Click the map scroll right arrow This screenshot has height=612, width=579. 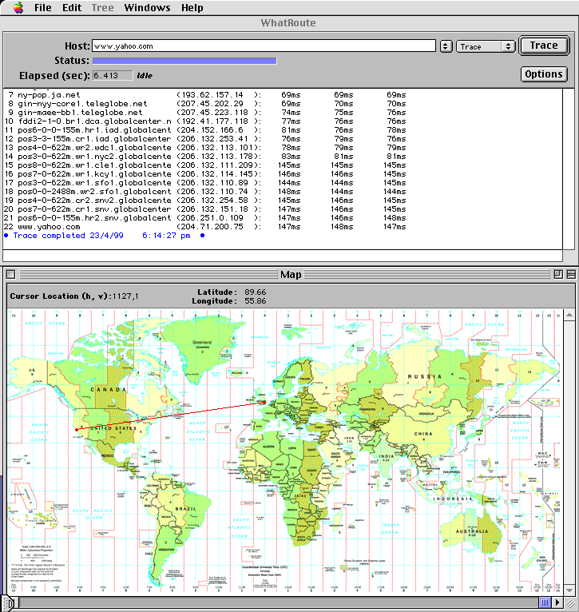point(558,602)
